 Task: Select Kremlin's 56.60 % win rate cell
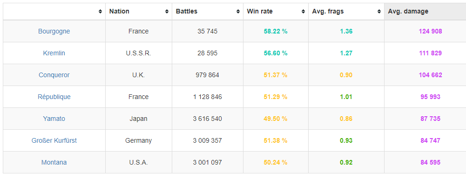point(276,53)
